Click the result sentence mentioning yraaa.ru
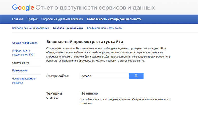Screen dimensions: 198x113 (125, 101)
